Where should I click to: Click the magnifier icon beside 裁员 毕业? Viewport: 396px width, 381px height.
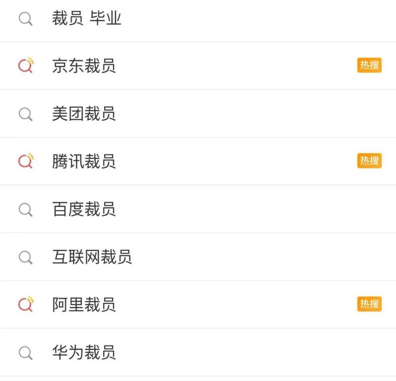click(26, 19)
